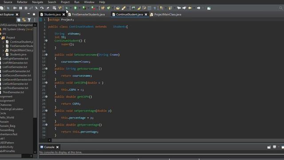
Task: Maximize the Project Explorer view
Action: point(34,14)
